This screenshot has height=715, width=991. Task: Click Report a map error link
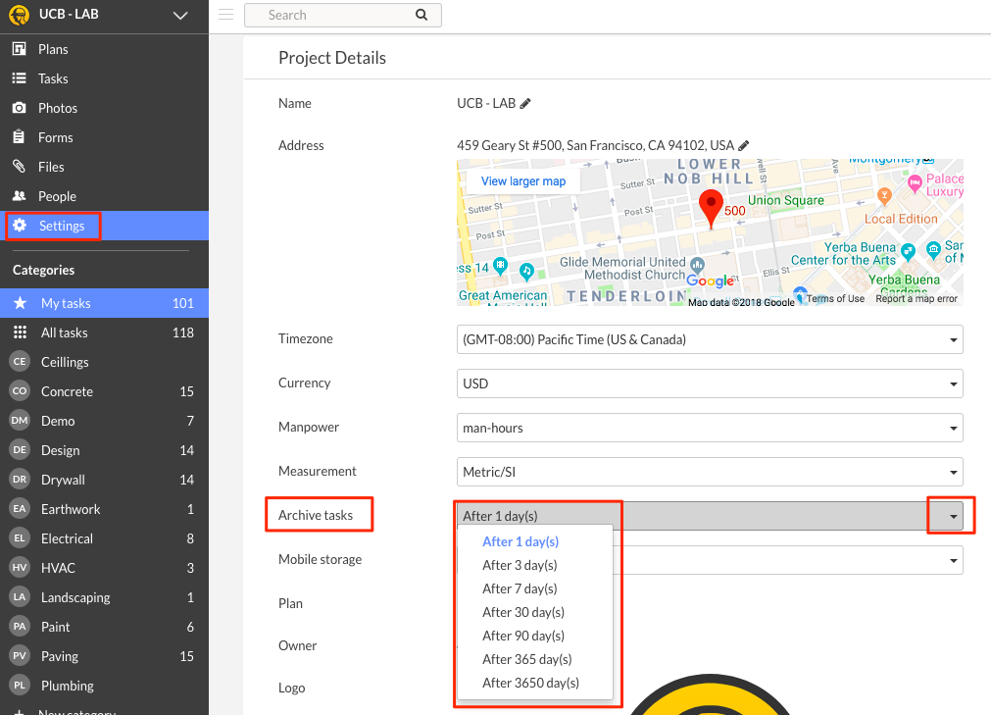tap(917, 298)
